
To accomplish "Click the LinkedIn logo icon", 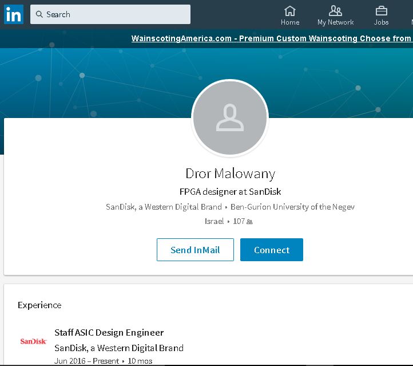I will (x=13, y=14).
